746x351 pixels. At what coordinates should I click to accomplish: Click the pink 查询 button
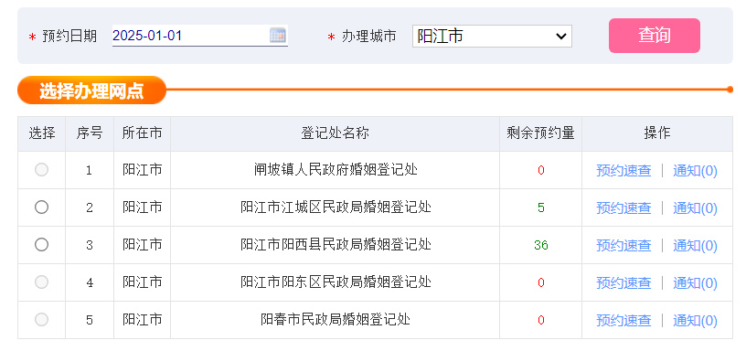(655, 36)
